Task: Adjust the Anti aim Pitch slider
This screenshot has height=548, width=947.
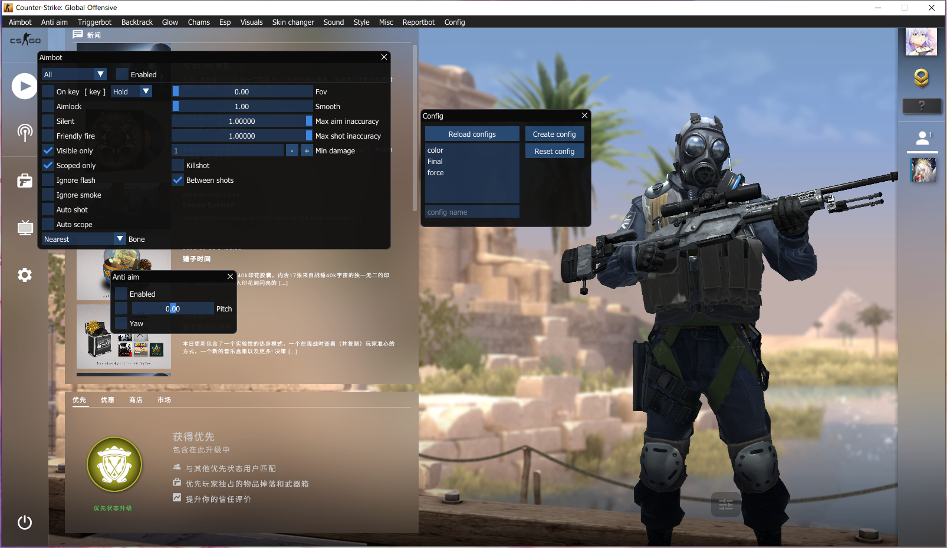Action: (x=173, y=309)
